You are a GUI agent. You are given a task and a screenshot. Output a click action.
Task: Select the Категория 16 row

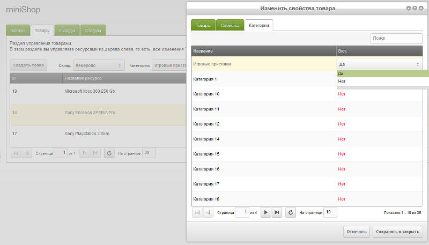(307, 169)
